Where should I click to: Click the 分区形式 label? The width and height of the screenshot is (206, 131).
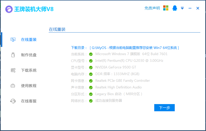pos(79,94)
